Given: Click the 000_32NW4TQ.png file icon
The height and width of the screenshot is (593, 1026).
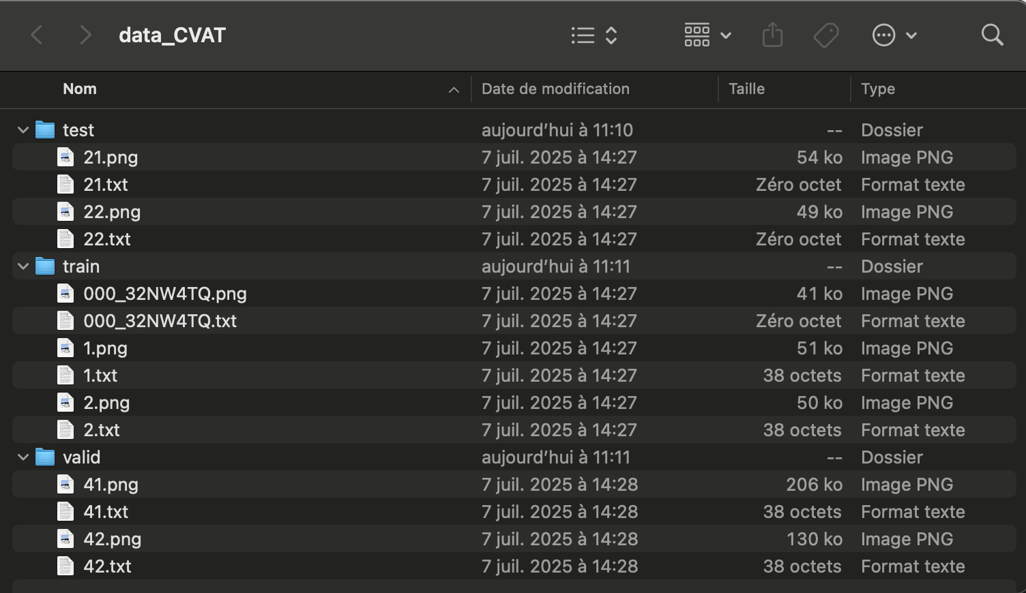Looking at the screenshot, I should pos(65,293).
